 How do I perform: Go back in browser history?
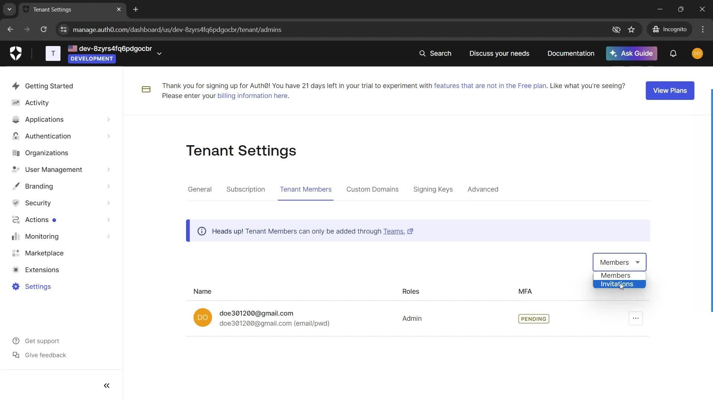click(x=10, y=29)
